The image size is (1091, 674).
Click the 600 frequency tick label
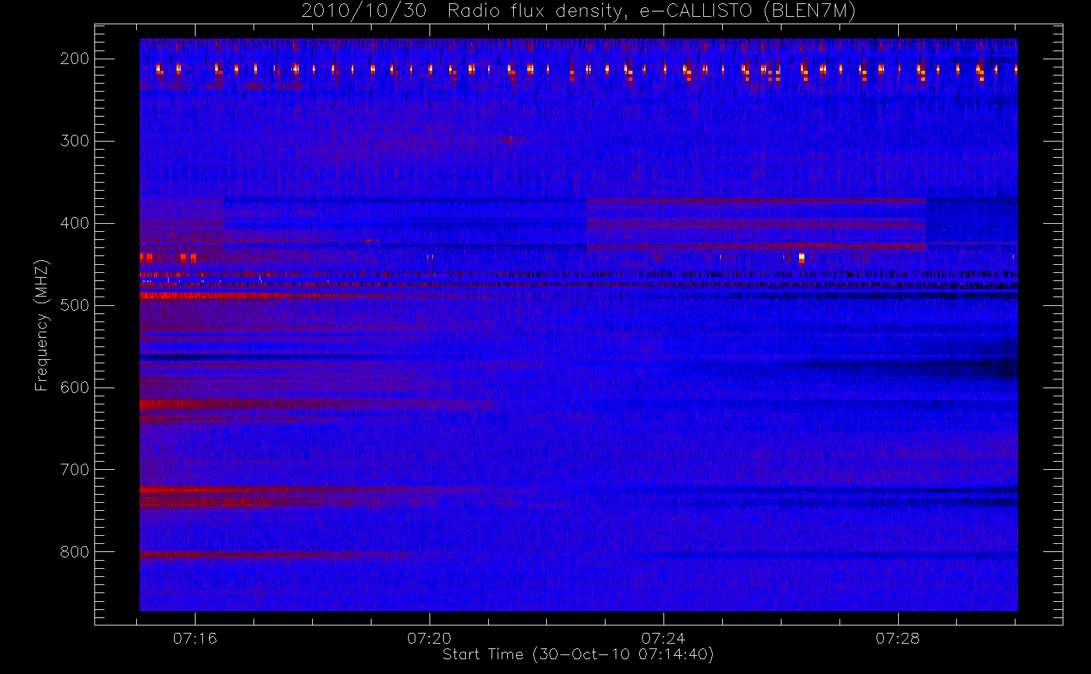pyautogui.click(x=74, y=388)
